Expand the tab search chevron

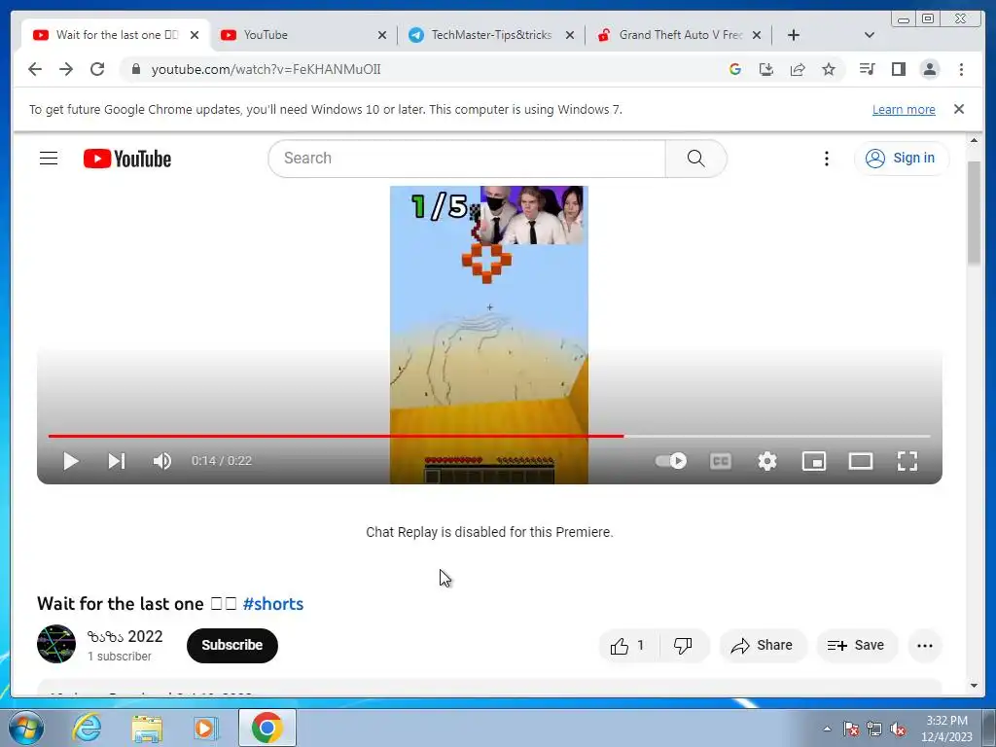pos(870,35)
